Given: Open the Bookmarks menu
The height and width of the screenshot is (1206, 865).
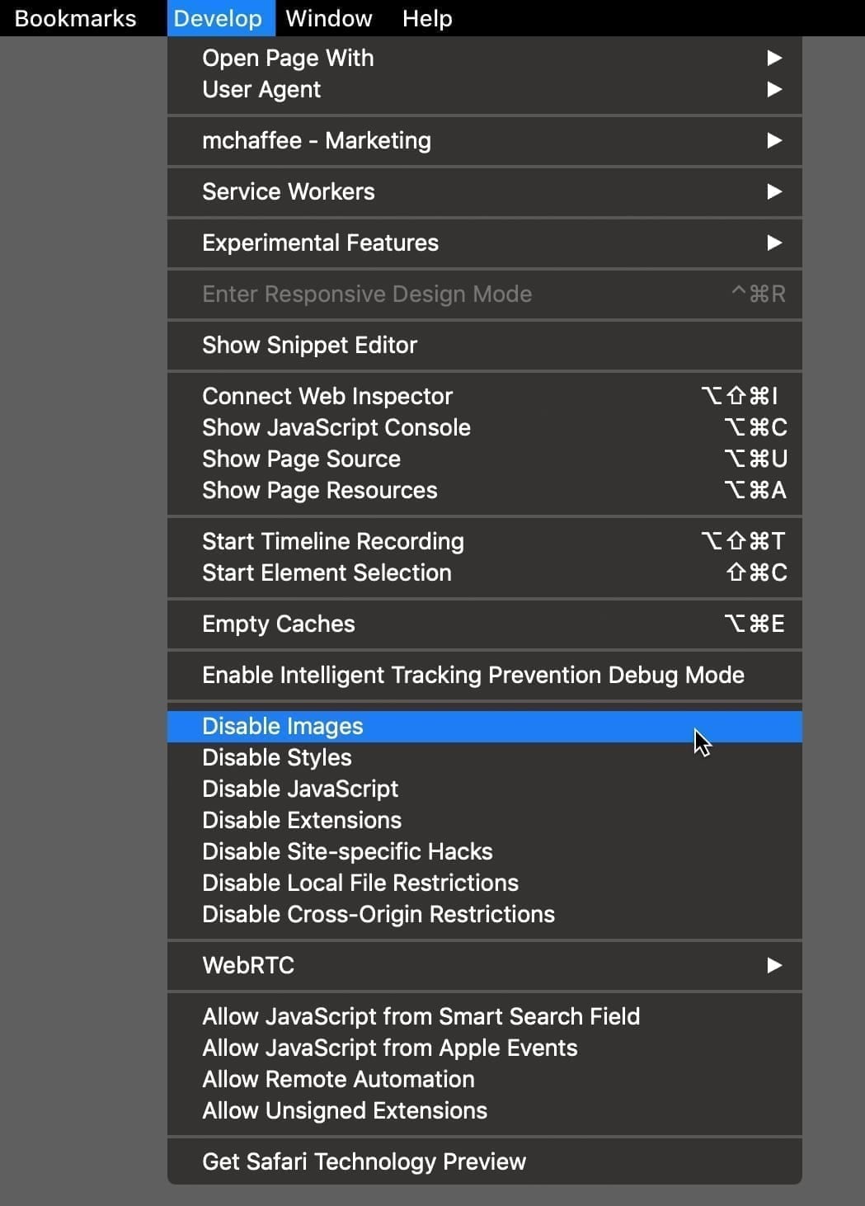Looking at the screenshot, I should (75, 18).
